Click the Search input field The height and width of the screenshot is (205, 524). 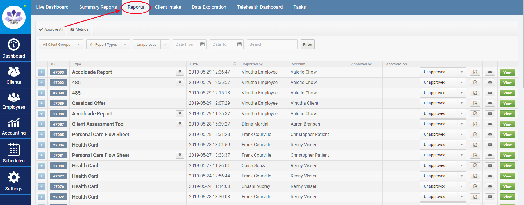coord(272,44)
